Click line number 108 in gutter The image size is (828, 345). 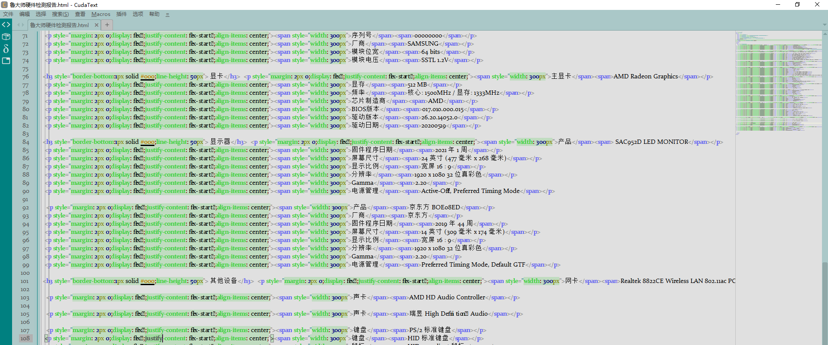pyautogui.click(x=25, y=339)
